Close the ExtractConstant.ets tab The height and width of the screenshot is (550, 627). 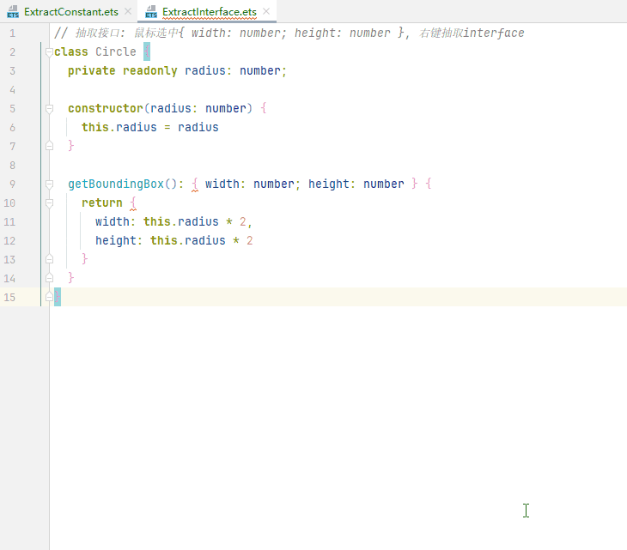[128, 12]
